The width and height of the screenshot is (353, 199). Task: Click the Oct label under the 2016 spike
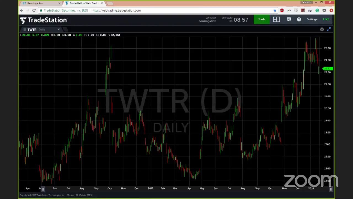[x=109, y=188]
